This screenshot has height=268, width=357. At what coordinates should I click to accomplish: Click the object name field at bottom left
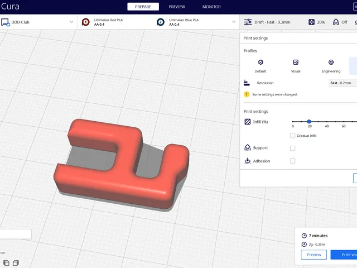click(16, 234)
